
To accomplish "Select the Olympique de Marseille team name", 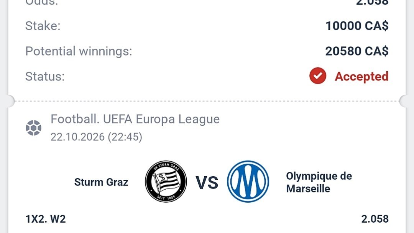I will click(x=319, y=182).
